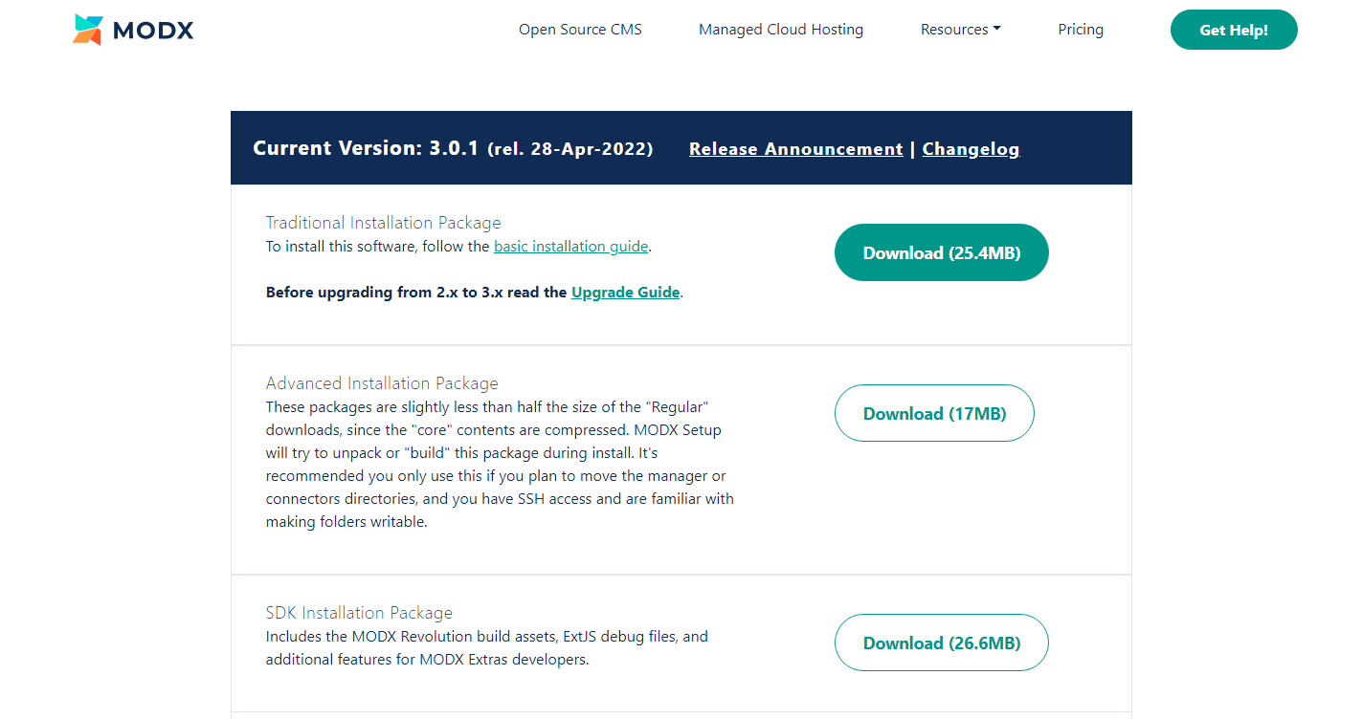Open the Pricing page

click(1081, 30)
